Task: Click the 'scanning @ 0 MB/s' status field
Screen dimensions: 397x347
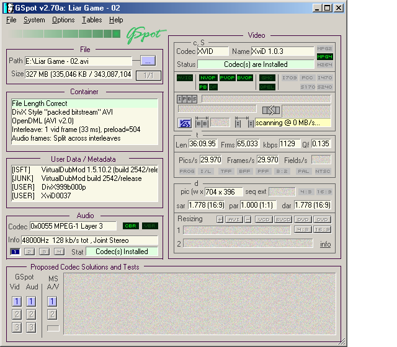Action: coord(293,123)
